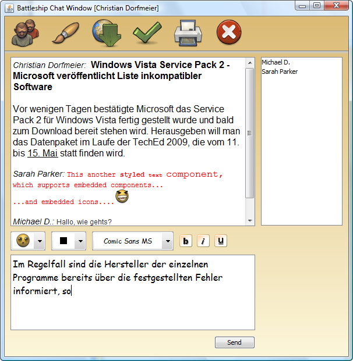Expand the Comic Sans MS font dropdown

[x=168, y=241]
